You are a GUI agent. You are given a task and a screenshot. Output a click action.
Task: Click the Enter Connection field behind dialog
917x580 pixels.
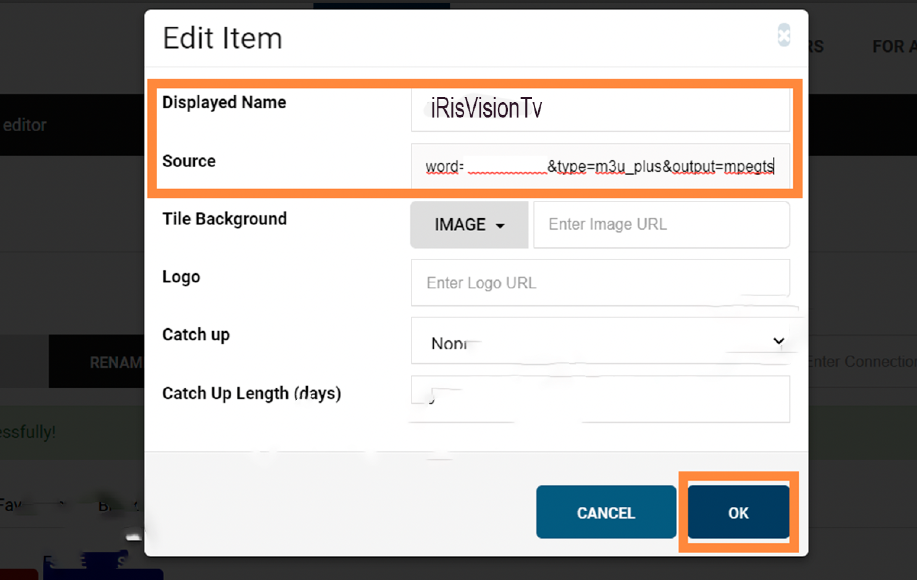[x=862, y=361]
